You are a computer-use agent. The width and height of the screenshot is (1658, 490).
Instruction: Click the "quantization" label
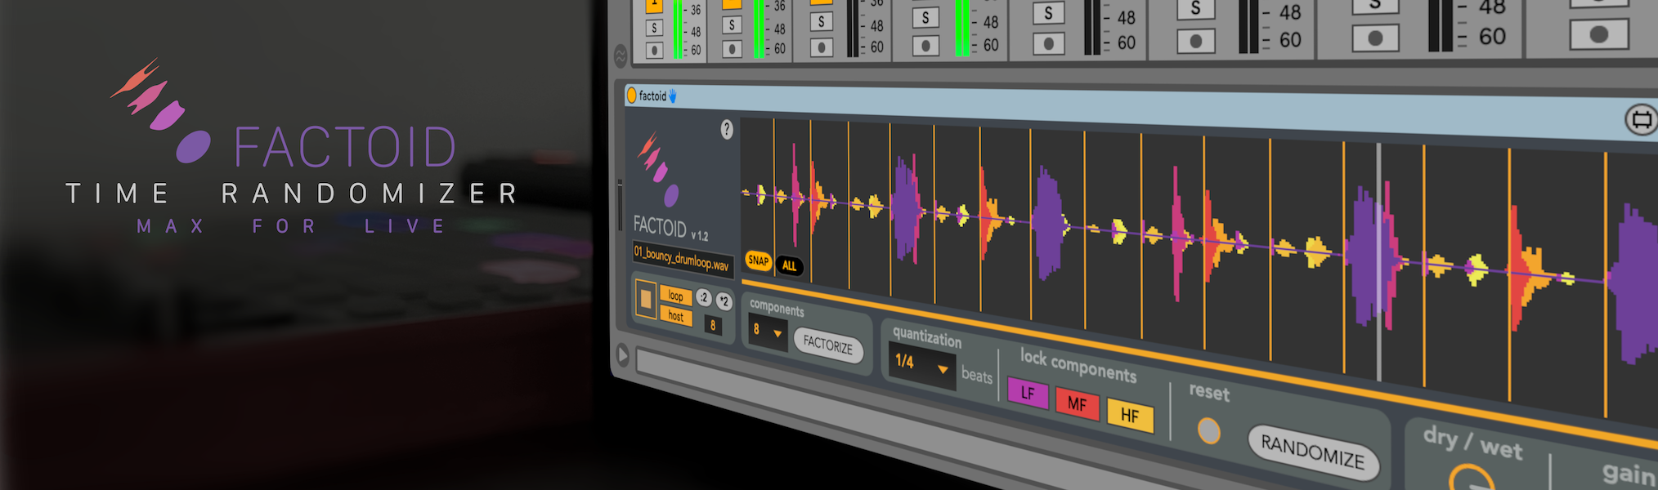pyautogui.click(x=927, y=336)
